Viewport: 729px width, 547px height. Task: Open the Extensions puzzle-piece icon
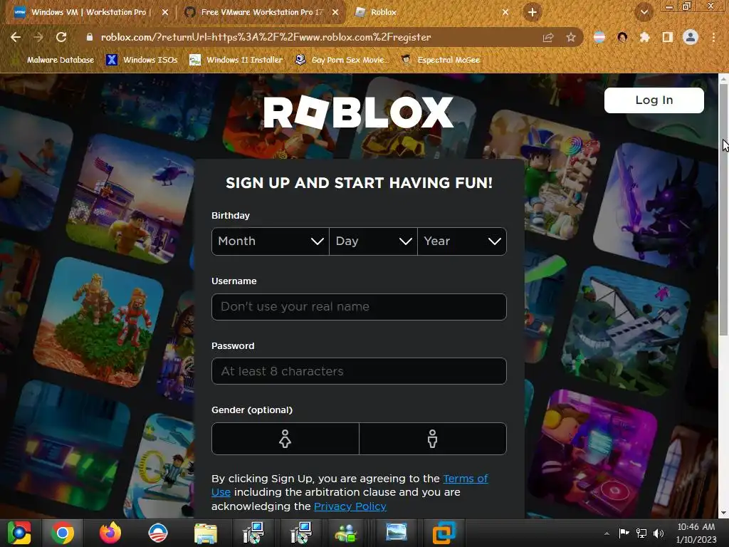[645, 37]
